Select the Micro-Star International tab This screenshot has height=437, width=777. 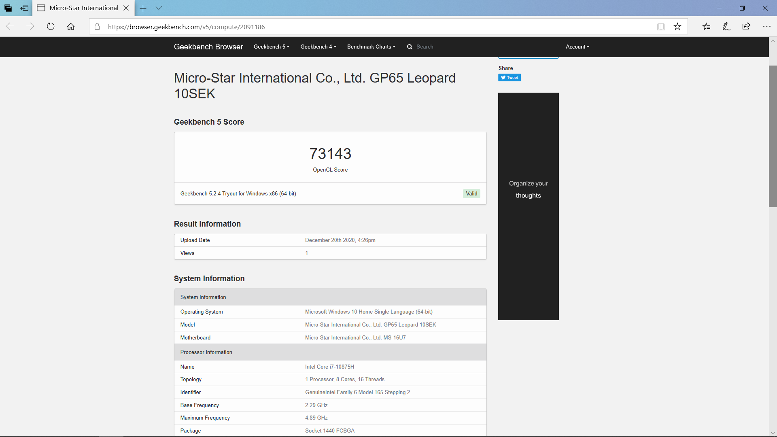point(83,8)
